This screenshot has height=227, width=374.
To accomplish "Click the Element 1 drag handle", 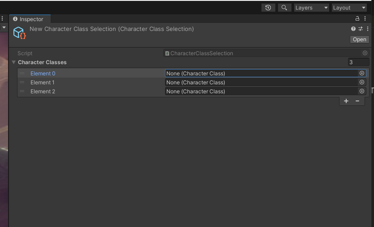I will point(22,82).
